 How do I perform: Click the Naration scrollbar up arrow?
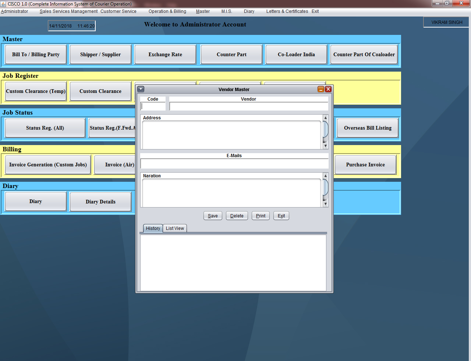325,176
